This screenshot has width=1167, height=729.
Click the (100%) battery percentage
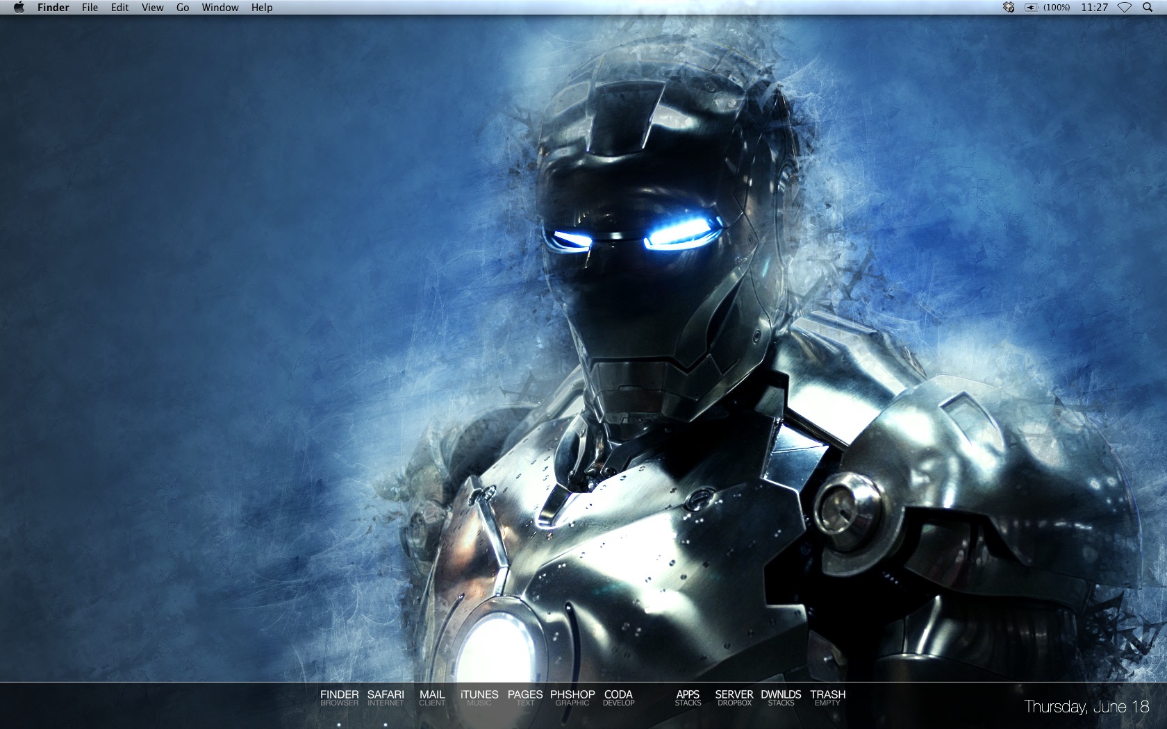(x=1057, y=8)
